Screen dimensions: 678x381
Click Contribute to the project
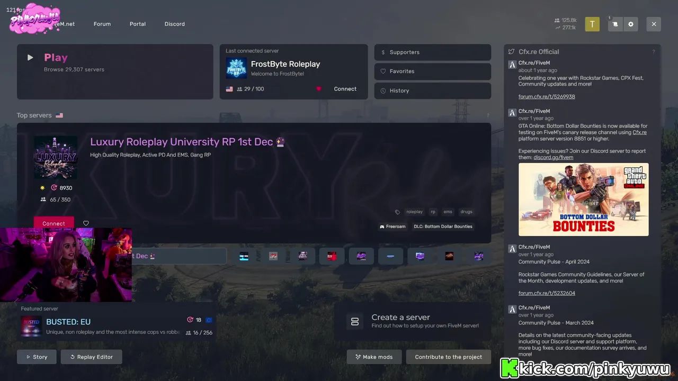[x=449, y=357]
